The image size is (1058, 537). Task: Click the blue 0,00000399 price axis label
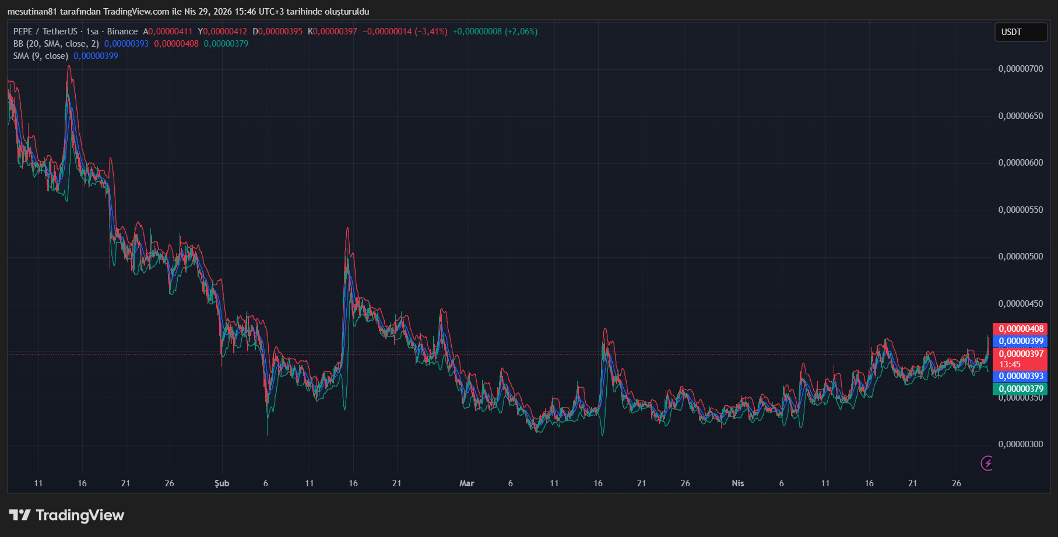click(x=1021, y=341)
